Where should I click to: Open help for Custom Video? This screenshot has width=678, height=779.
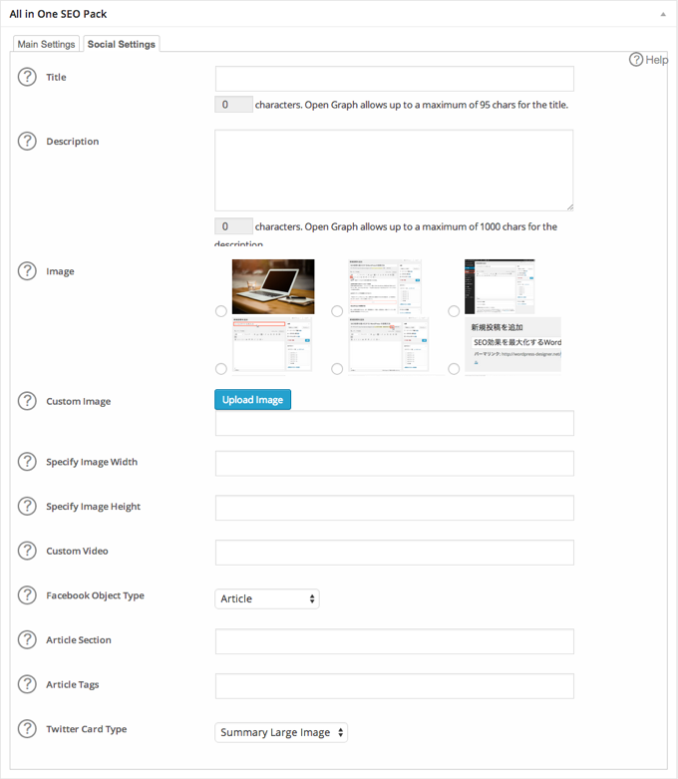tap(27, 551)
